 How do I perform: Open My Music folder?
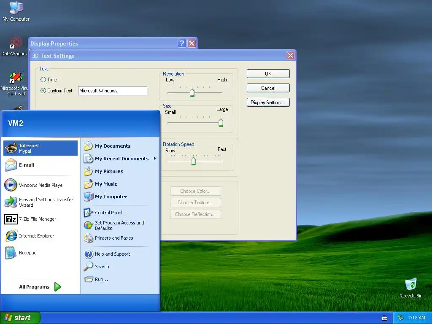[x=120, y=184]
